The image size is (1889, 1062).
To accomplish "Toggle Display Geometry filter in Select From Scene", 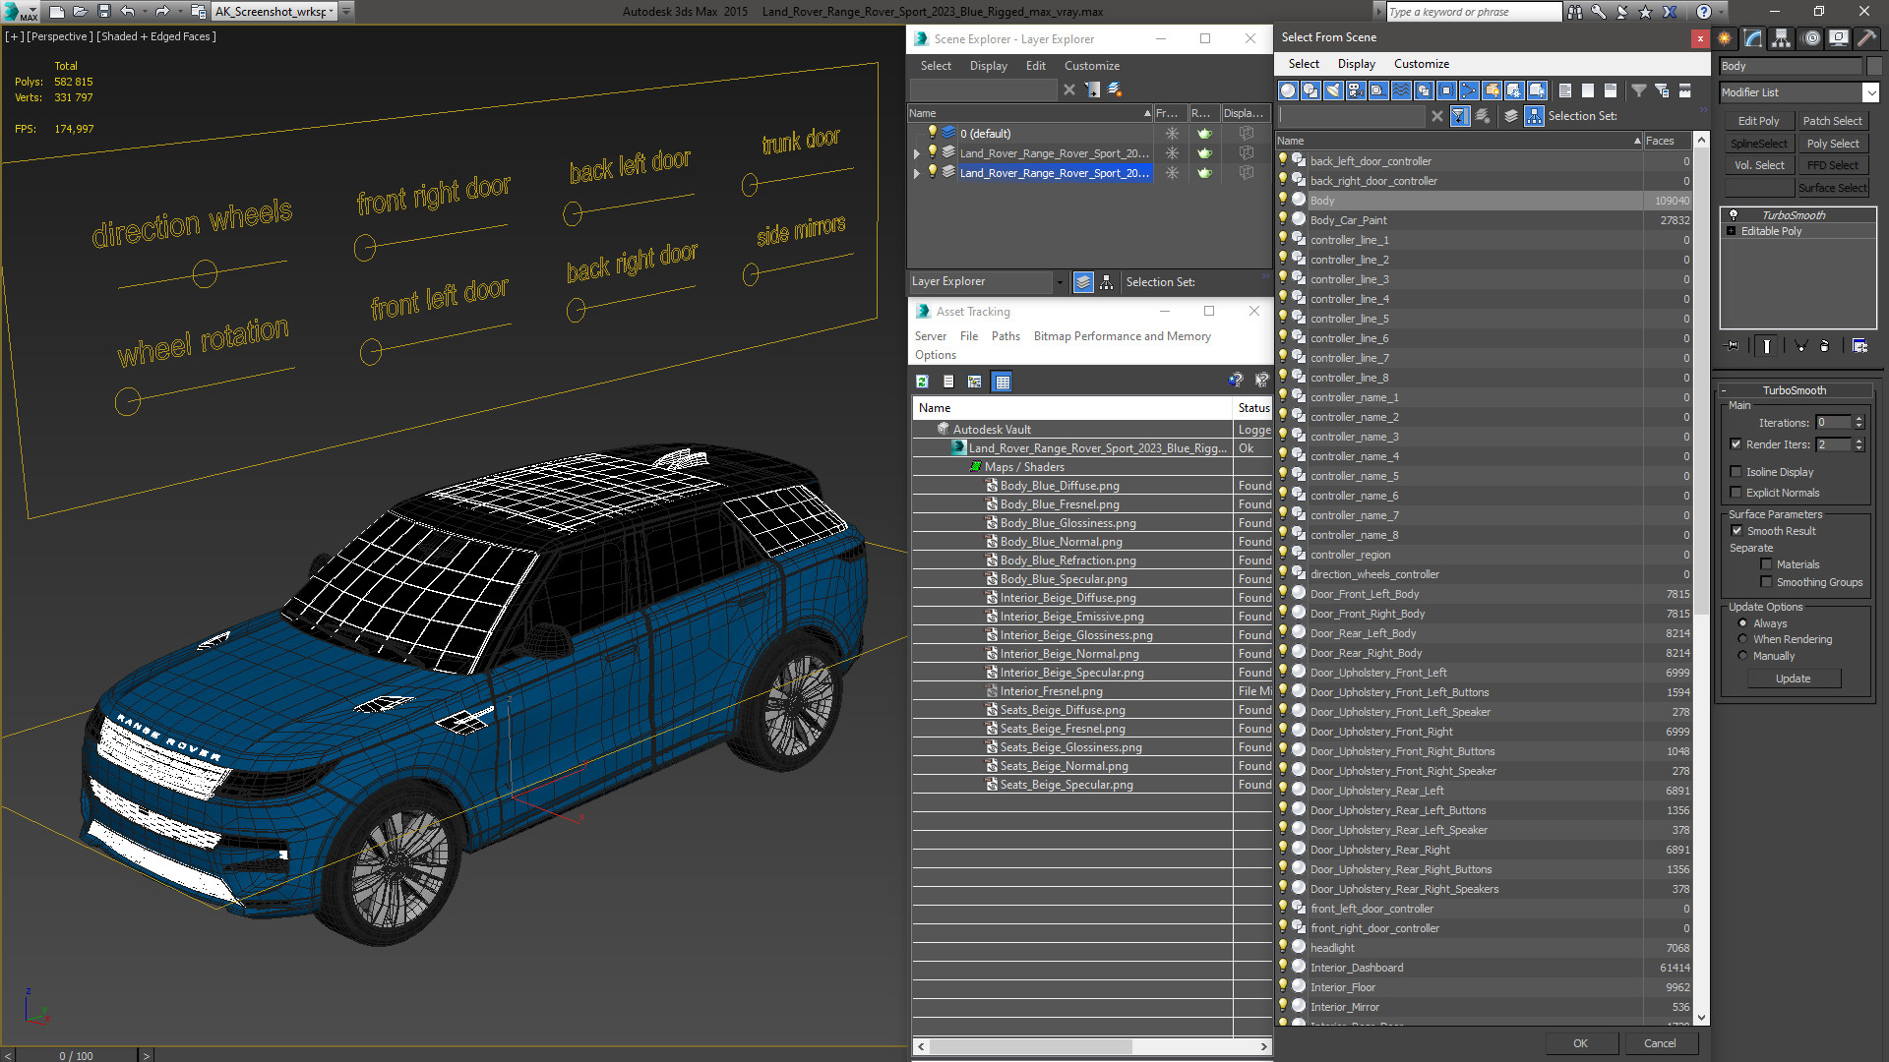I will (x=1288, y=90).
